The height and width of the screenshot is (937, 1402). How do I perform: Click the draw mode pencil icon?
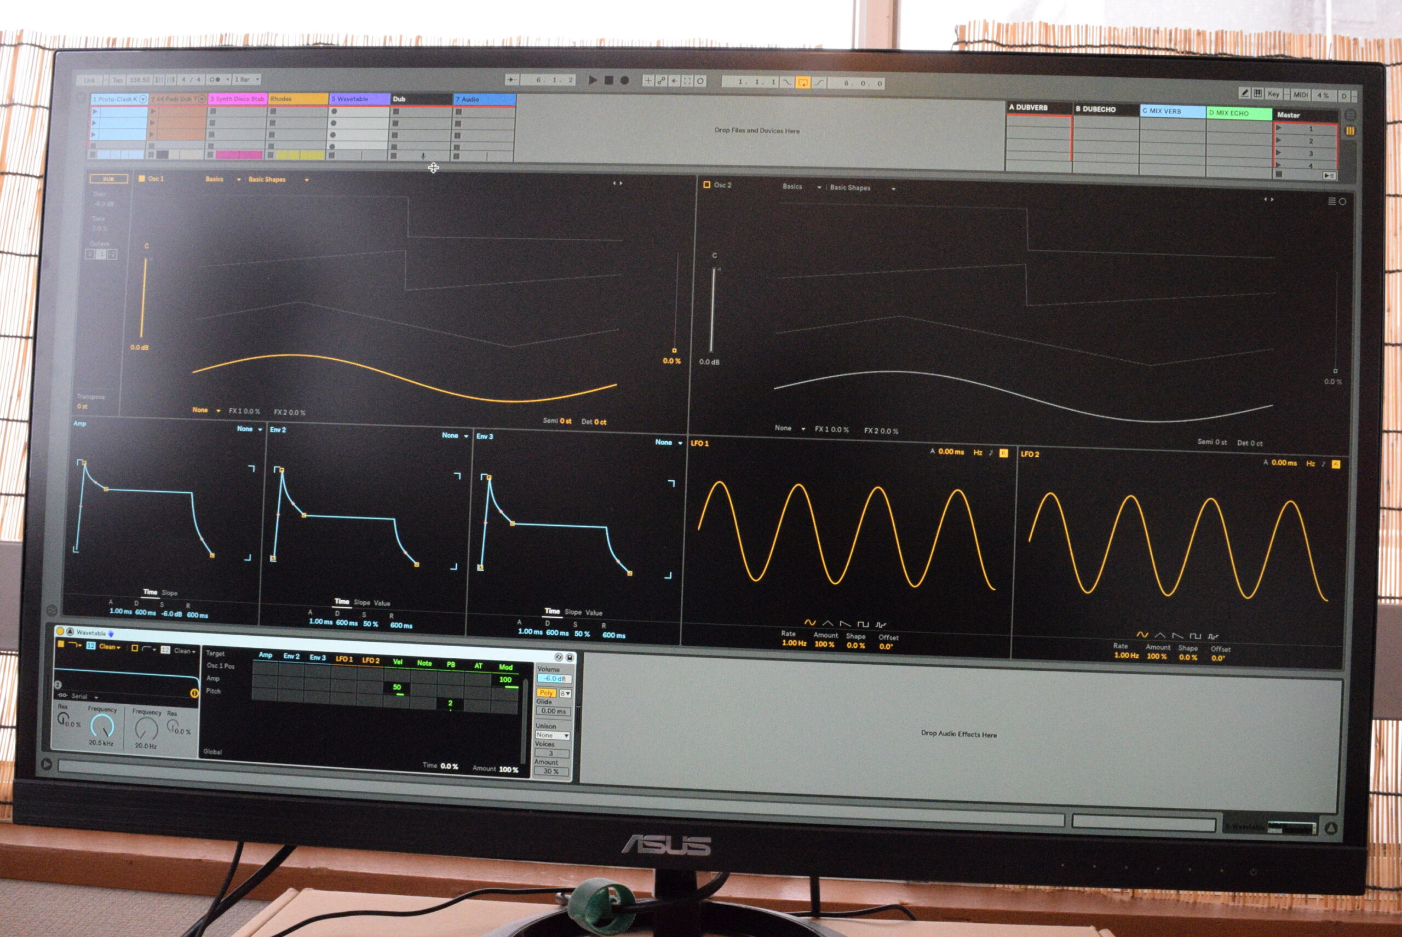1244,93
